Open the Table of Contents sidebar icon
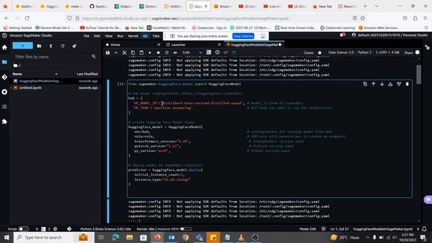 tap(5, 107)
